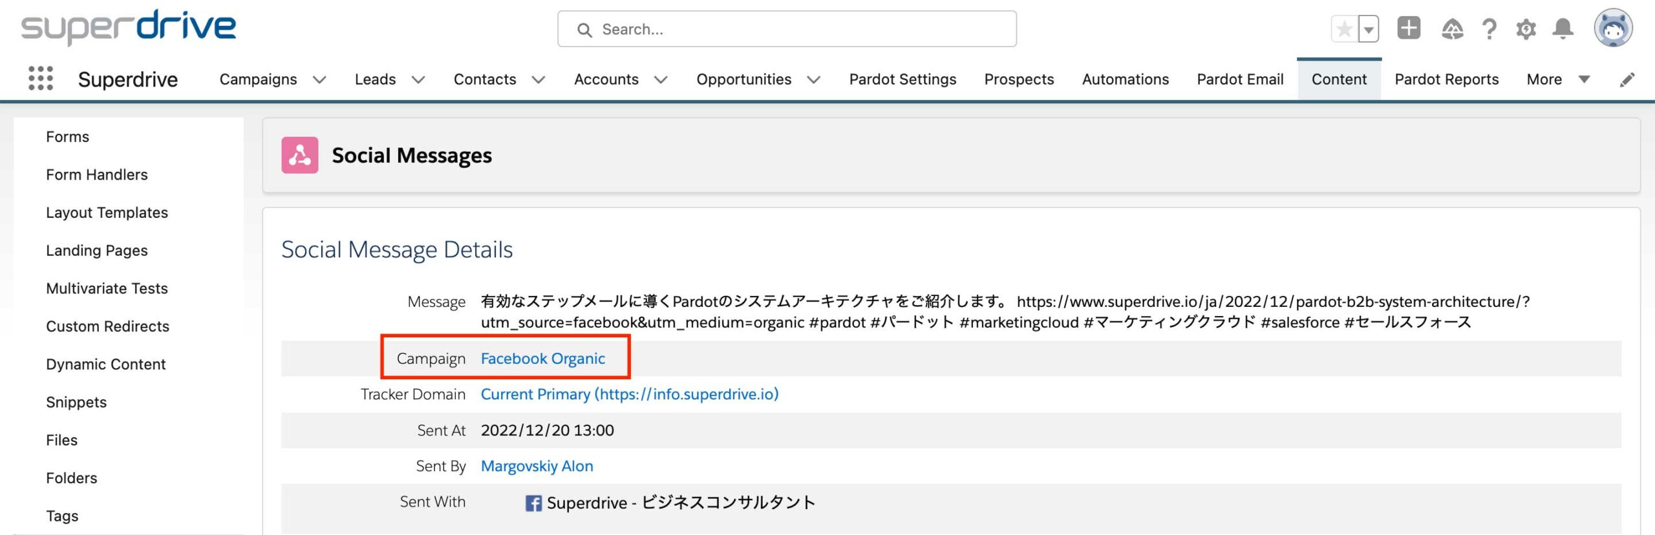Open Dynamic Content in the sidebar

106,364
